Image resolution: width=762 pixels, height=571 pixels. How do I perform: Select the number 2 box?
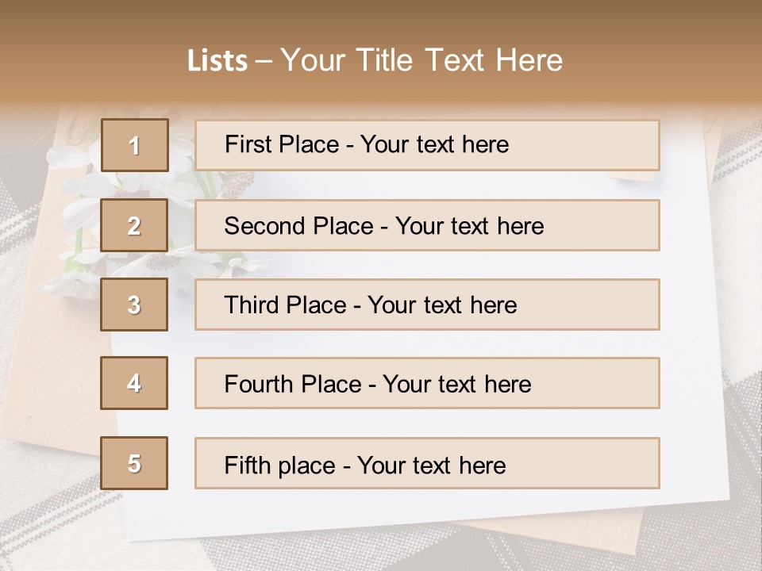click(x=134, y=225)
